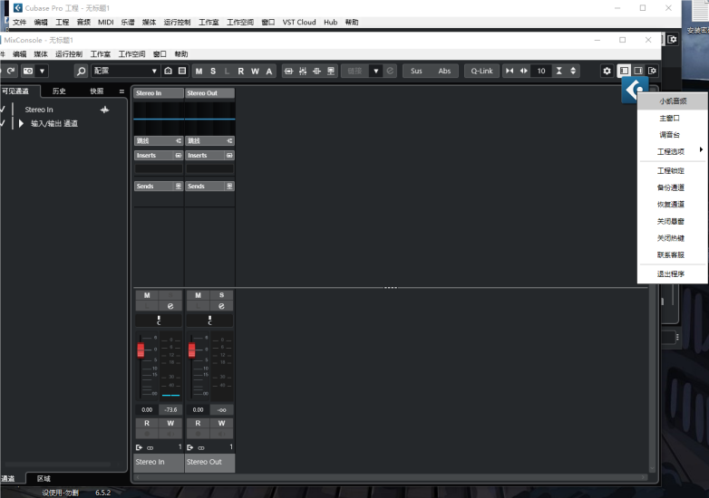Switch to the 快照 tab
This screenshot has width=709, height=498.
[x=97, y=91]
